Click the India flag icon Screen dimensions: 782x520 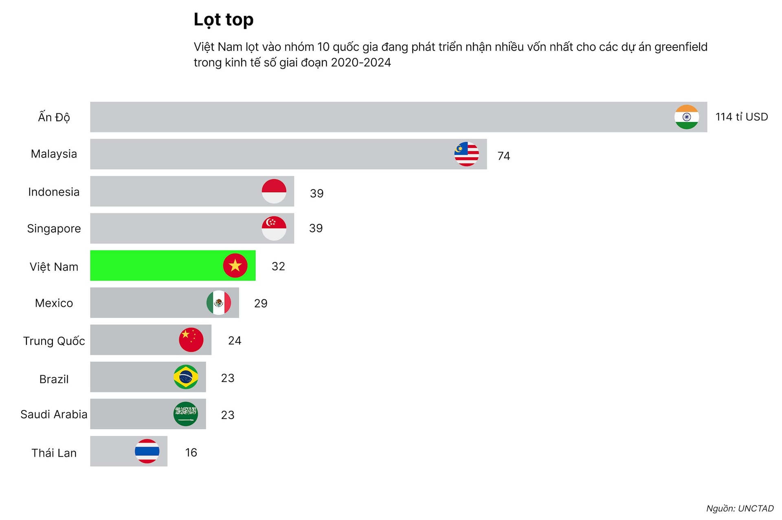click(x=686, y=117)
